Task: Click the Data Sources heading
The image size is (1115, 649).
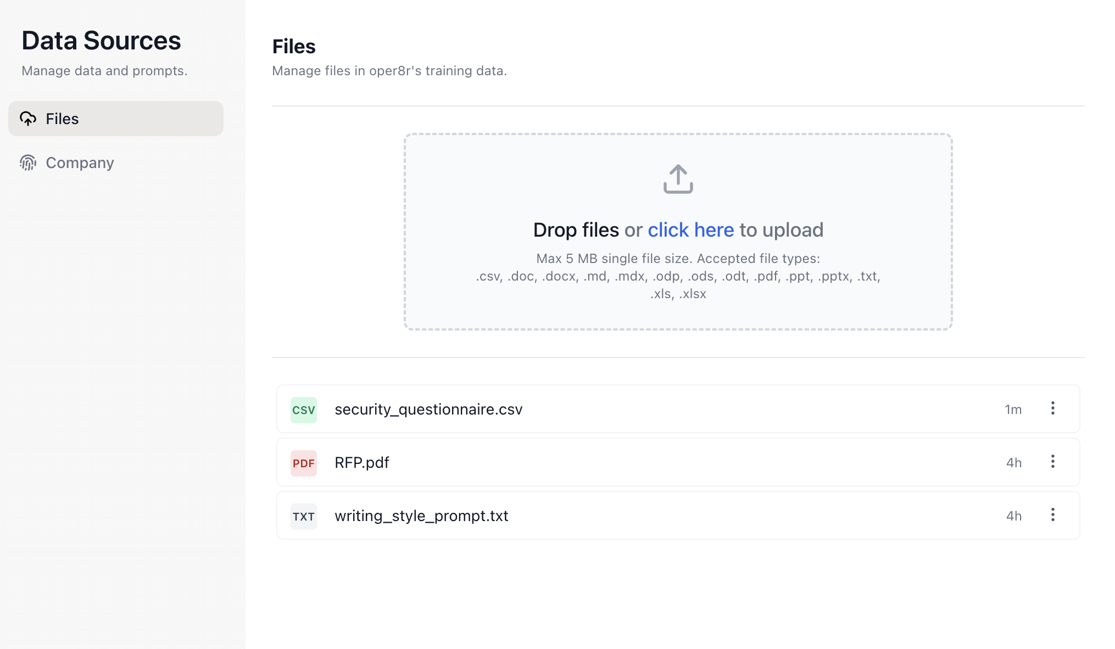Action: coord(101,41)
